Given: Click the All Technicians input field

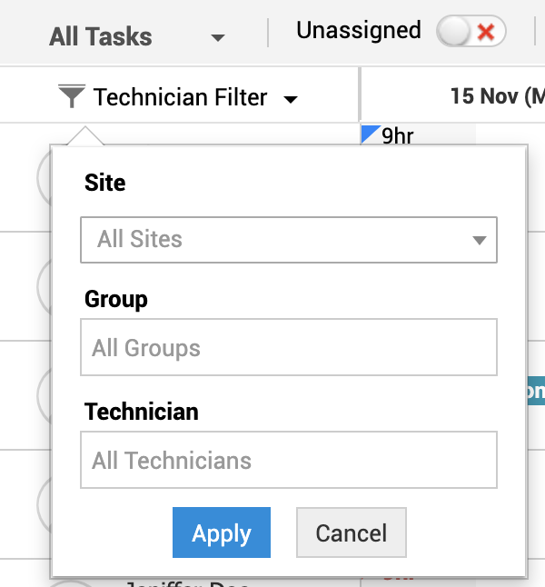Looking at the screenshot, I should pos(289,460).
